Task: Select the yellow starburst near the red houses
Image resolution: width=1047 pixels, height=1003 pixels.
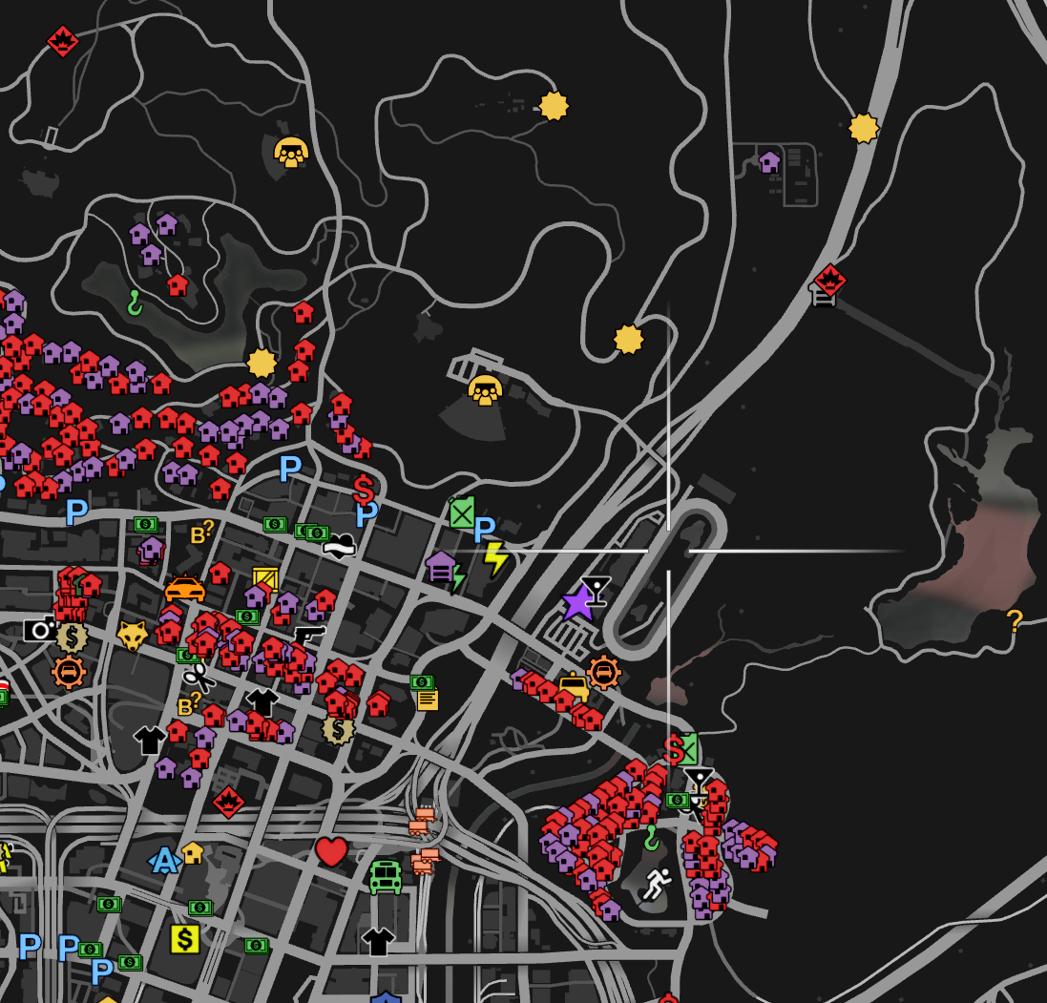Action: 262,364
